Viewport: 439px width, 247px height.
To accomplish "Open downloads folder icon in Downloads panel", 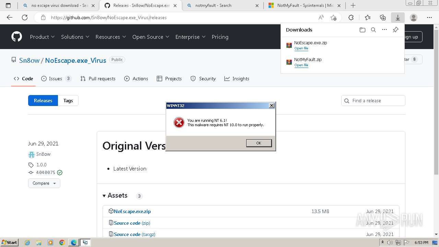I will pyautogui.click(x=363, y=30).
